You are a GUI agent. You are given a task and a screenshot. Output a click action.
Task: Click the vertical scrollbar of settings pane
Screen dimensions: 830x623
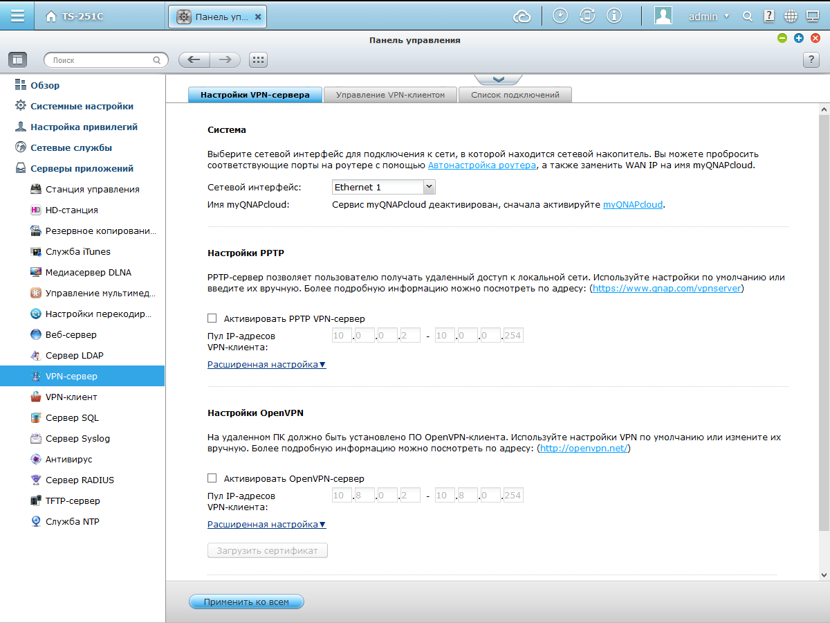click(824, 323)
